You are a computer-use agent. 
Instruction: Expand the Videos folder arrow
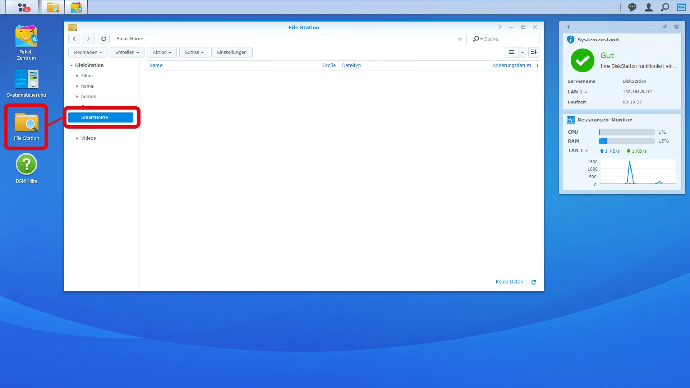pos(77,138)
